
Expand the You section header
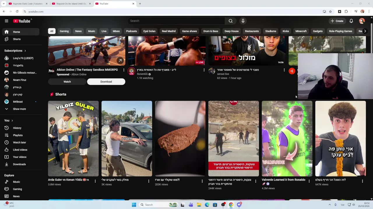point(8,120)
